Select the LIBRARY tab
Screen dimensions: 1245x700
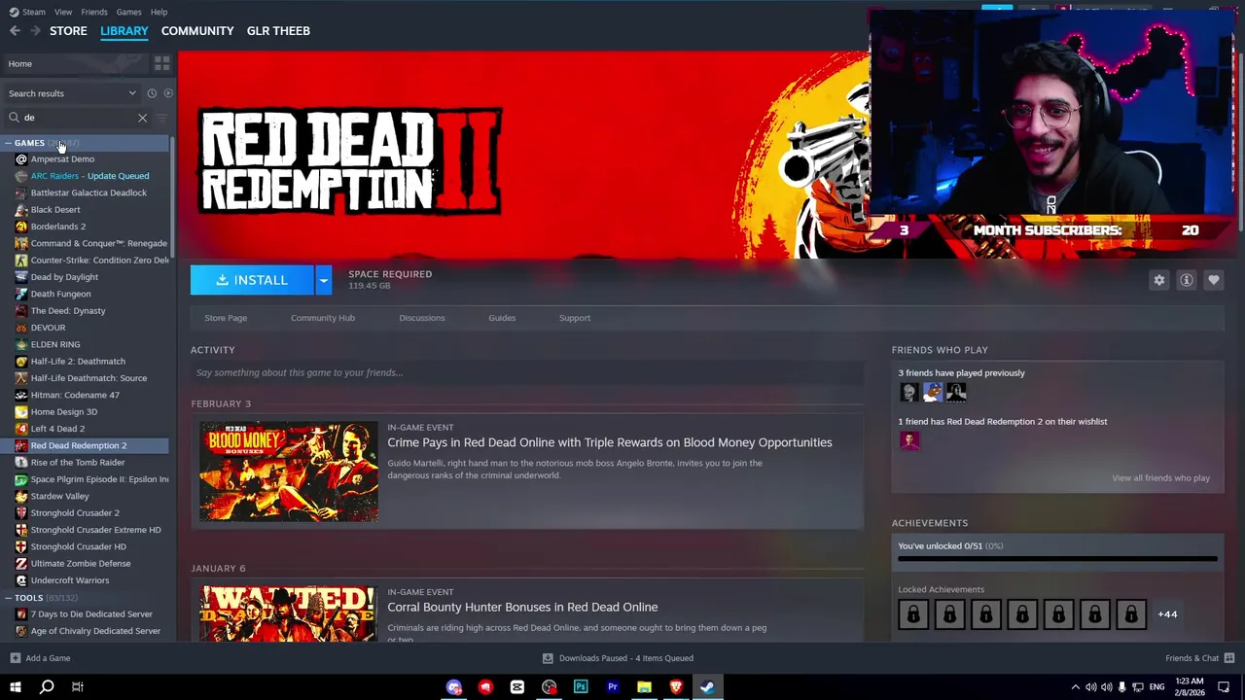124,31
